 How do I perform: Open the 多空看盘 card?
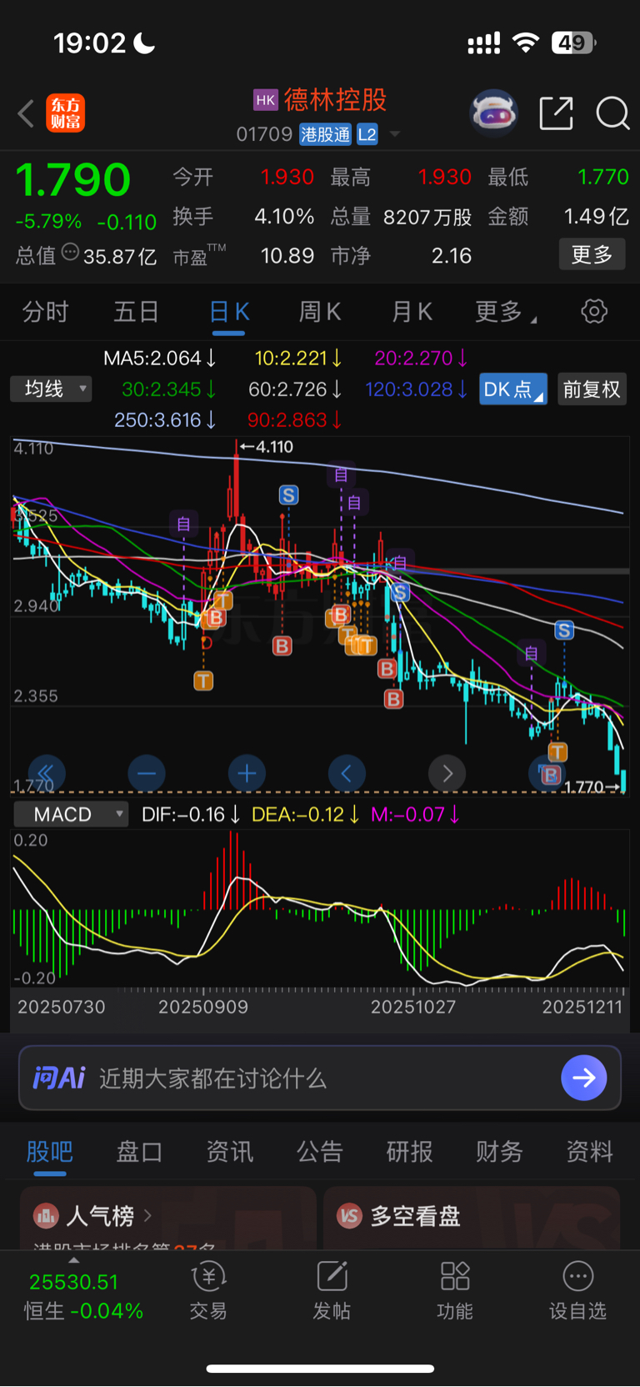click(x=472, y=1218)
